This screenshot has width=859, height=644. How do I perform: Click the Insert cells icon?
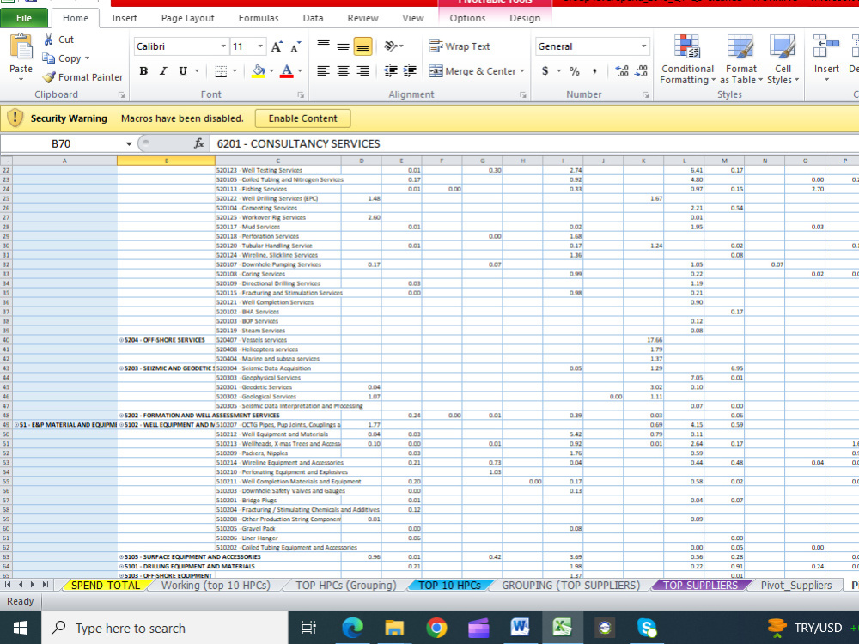pos(826,46)
